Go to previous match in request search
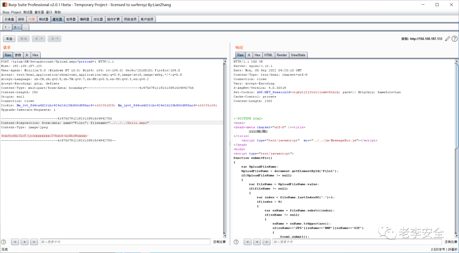 [x=15, y=242]
